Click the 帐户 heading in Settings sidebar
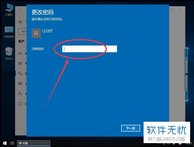The width and height of the screenshot is (194, 147). [x=21, y=41]
